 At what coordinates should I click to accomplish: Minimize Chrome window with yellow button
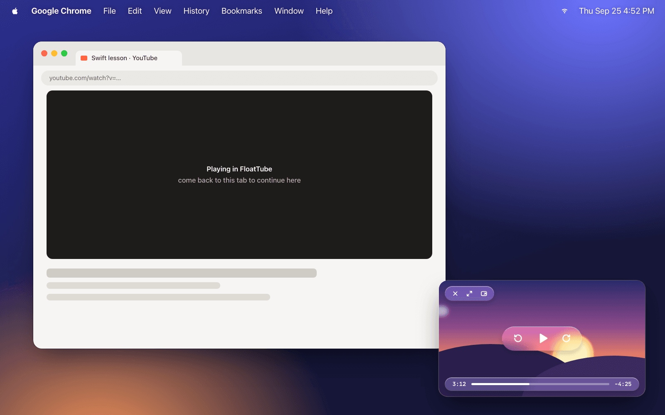[54, 53]
